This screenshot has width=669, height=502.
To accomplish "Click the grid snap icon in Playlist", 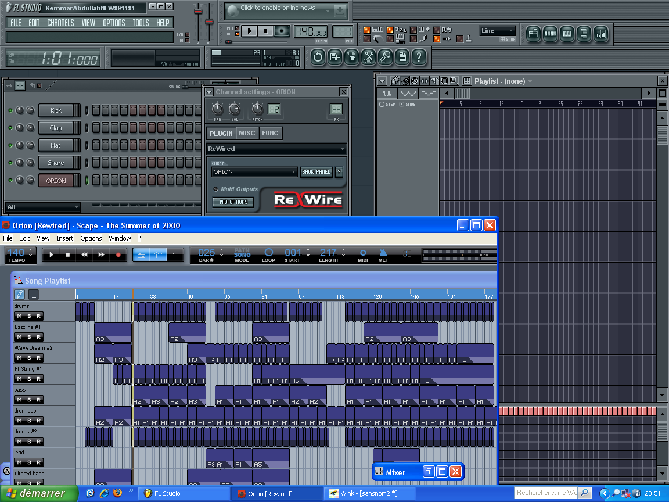I will tap(467, 80).
